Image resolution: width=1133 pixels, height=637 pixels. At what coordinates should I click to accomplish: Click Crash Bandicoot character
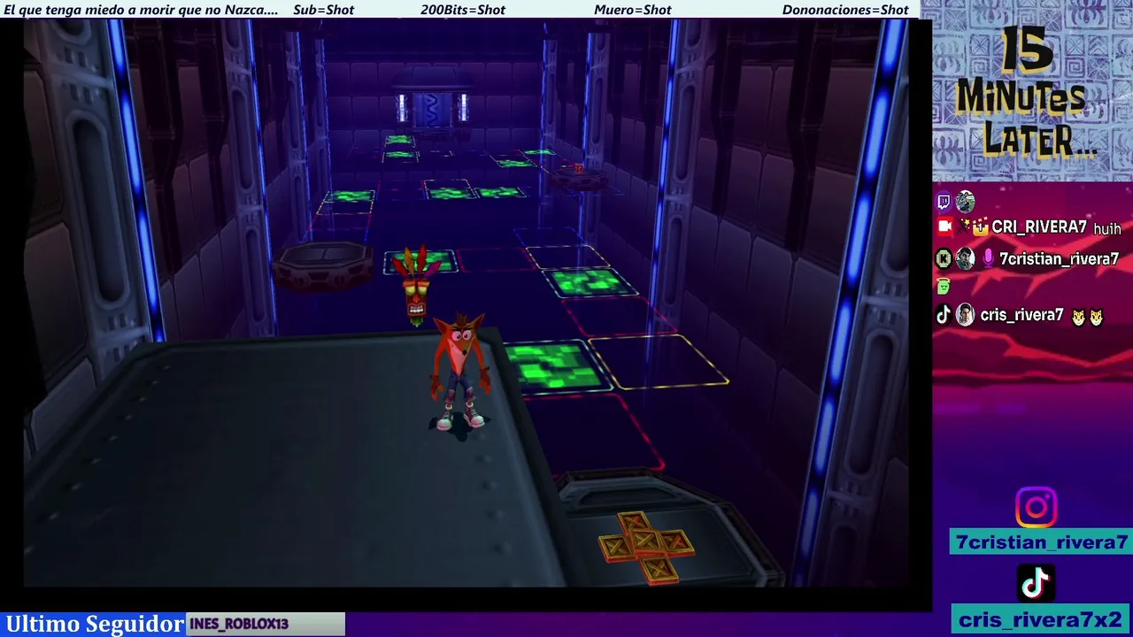[459, 372]
